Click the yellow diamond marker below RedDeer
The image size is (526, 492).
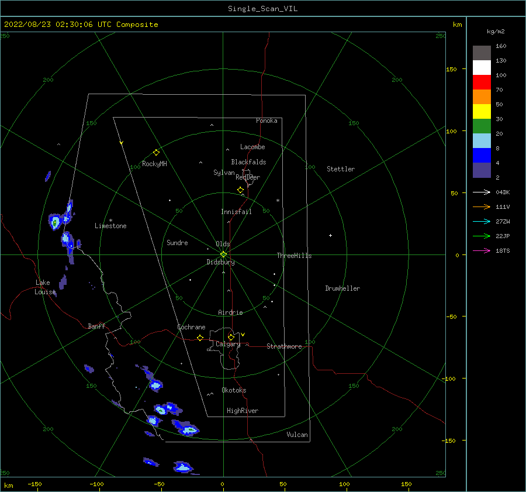[240, 190]
